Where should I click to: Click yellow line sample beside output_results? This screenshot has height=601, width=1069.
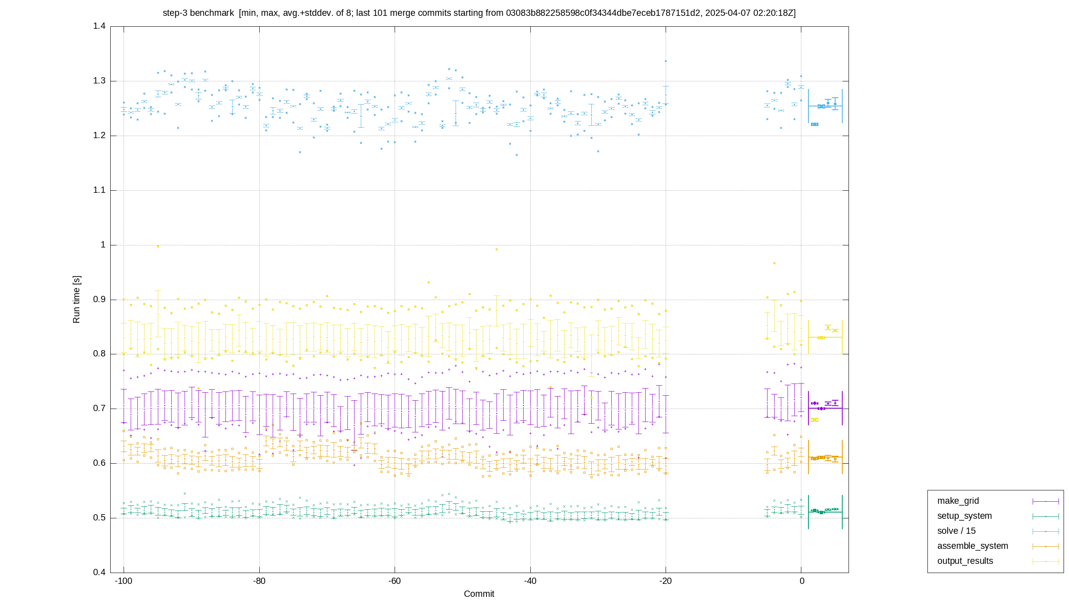click(x=1046, y=561)
